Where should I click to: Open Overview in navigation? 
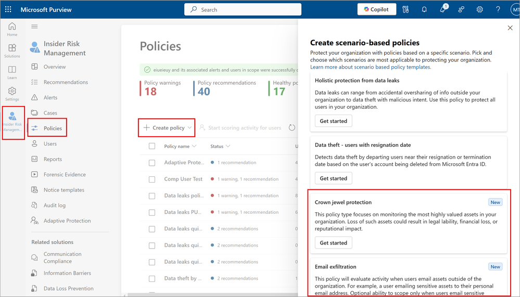pos(54,67)
